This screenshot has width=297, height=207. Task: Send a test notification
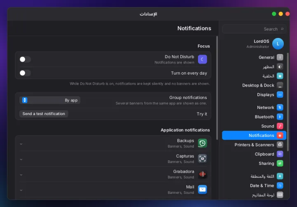pyautogui.click(x=44, y=114)
